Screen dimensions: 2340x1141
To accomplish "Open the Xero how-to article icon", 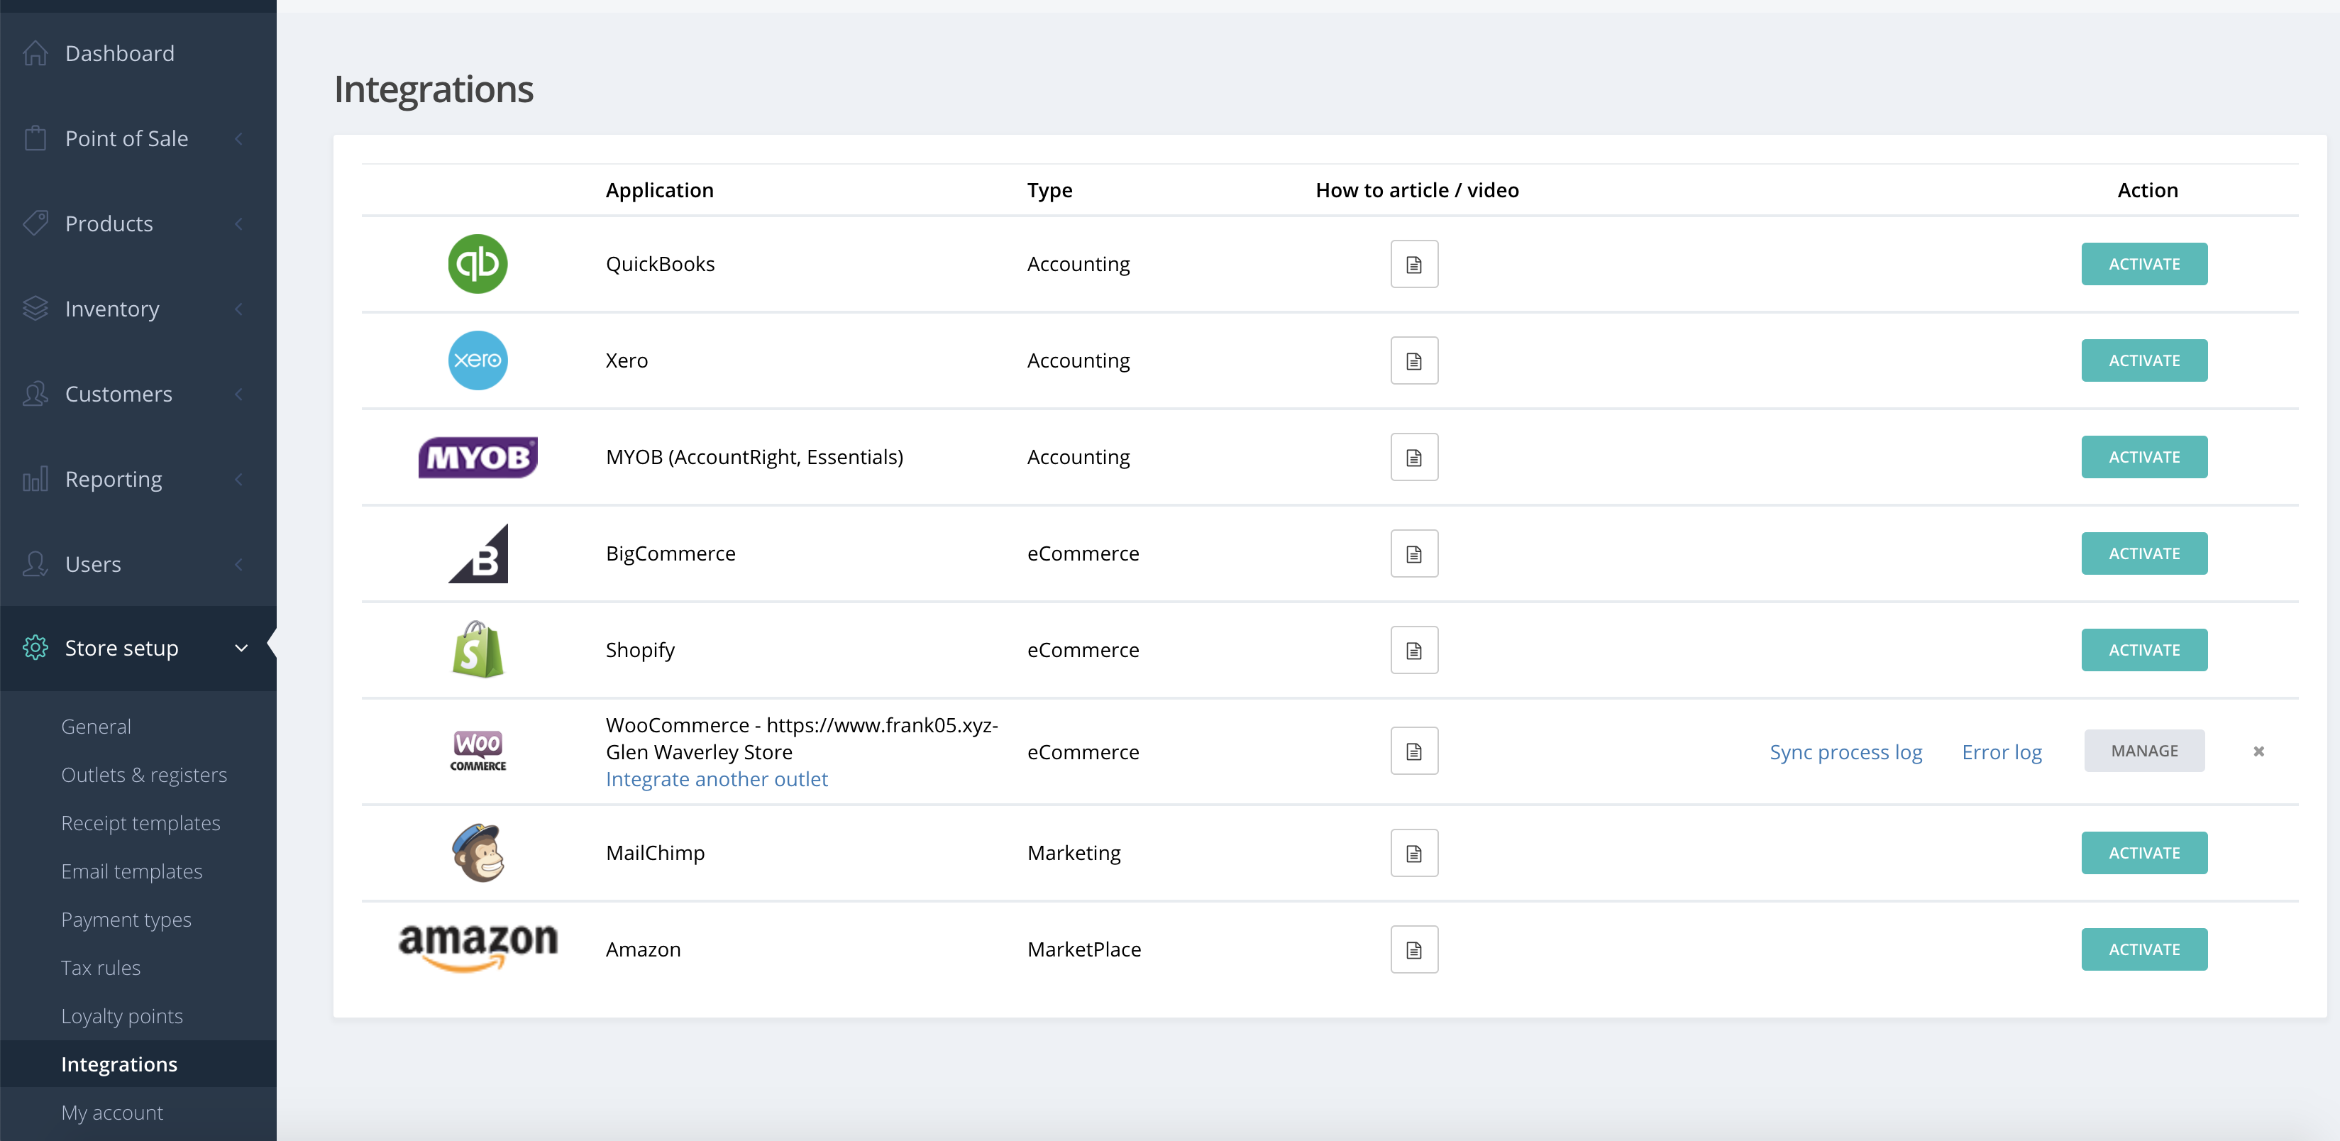I will (x=1413, y=360).
